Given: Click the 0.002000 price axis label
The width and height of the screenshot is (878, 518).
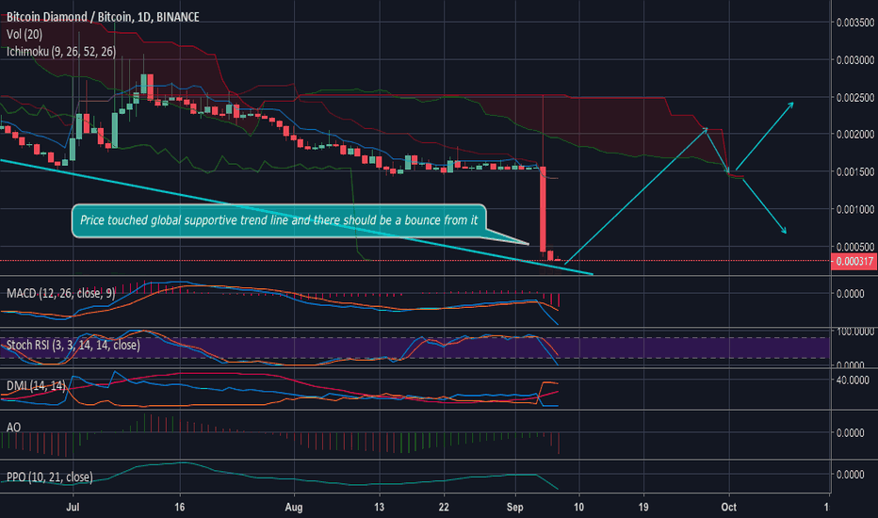Looking at the screenshot, I should pyautogui.click(x=855, y=135).
